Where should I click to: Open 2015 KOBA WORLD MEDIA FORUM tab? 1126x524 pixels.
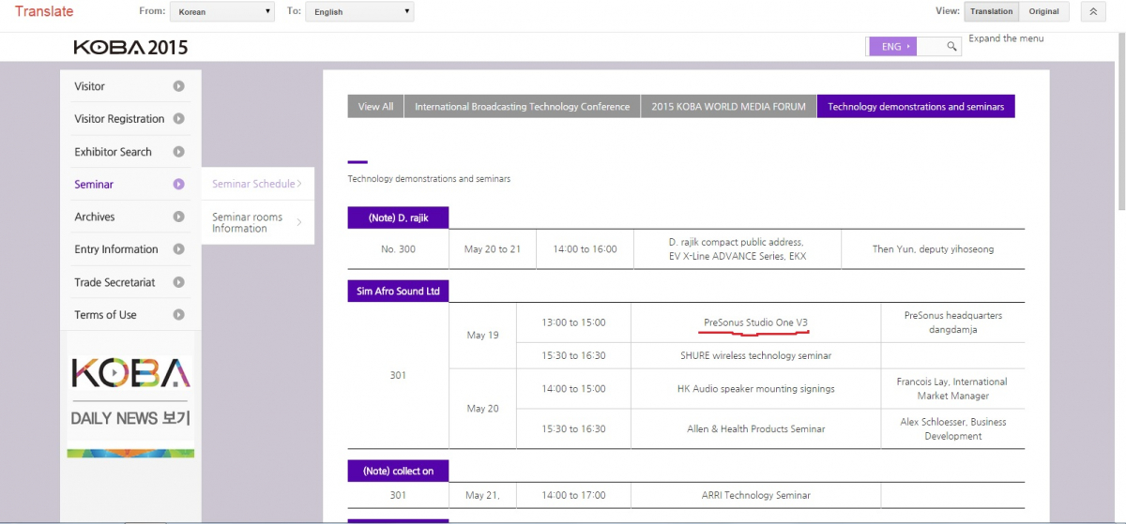[x=728, y=107]
